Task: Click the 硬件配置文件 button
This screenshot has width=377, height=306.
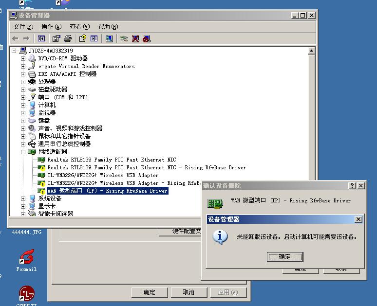Action: point(180,231)
